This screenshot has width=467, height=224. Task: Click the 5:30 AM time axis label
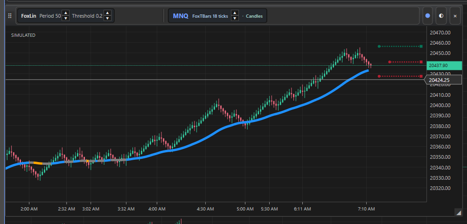coord(270,209)
